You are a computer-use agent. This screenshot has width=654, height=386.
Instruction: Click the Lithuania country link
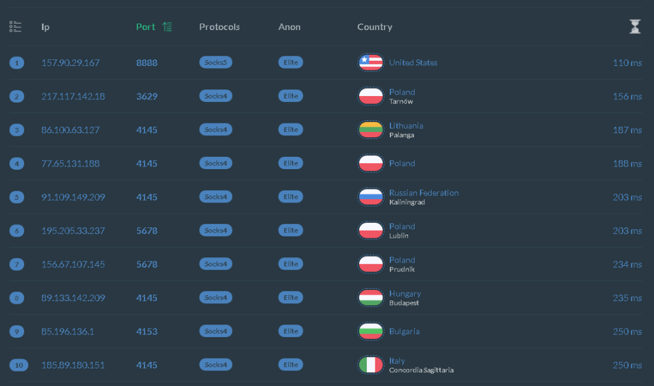point(406,125)
